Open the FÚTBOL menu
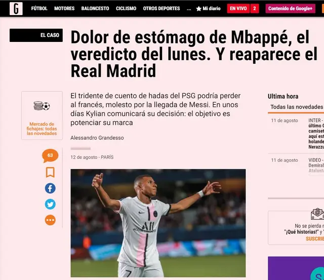The image size is (324, 280). point(39,9)
